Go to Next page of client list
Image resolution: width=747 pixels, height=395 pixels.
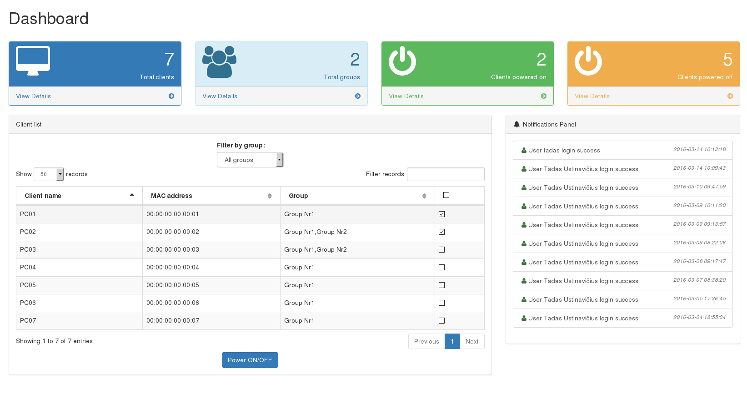(472, 341)
